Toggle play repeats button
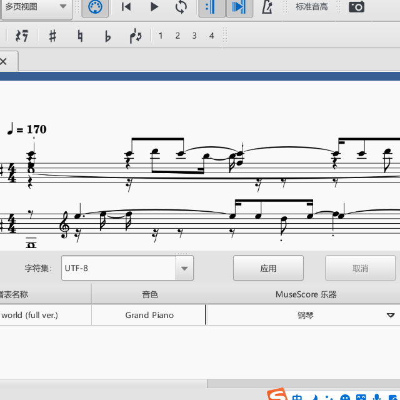Image resolution: width=400 pixels, height=400 pixels. pos(212,7)
